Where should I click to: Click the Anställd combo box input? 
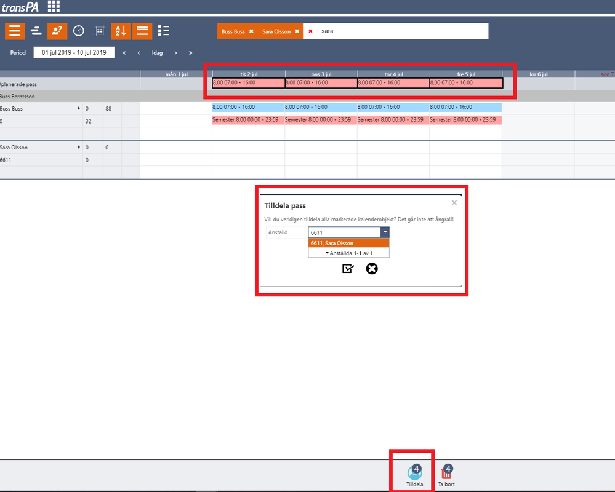pos(344,232)
